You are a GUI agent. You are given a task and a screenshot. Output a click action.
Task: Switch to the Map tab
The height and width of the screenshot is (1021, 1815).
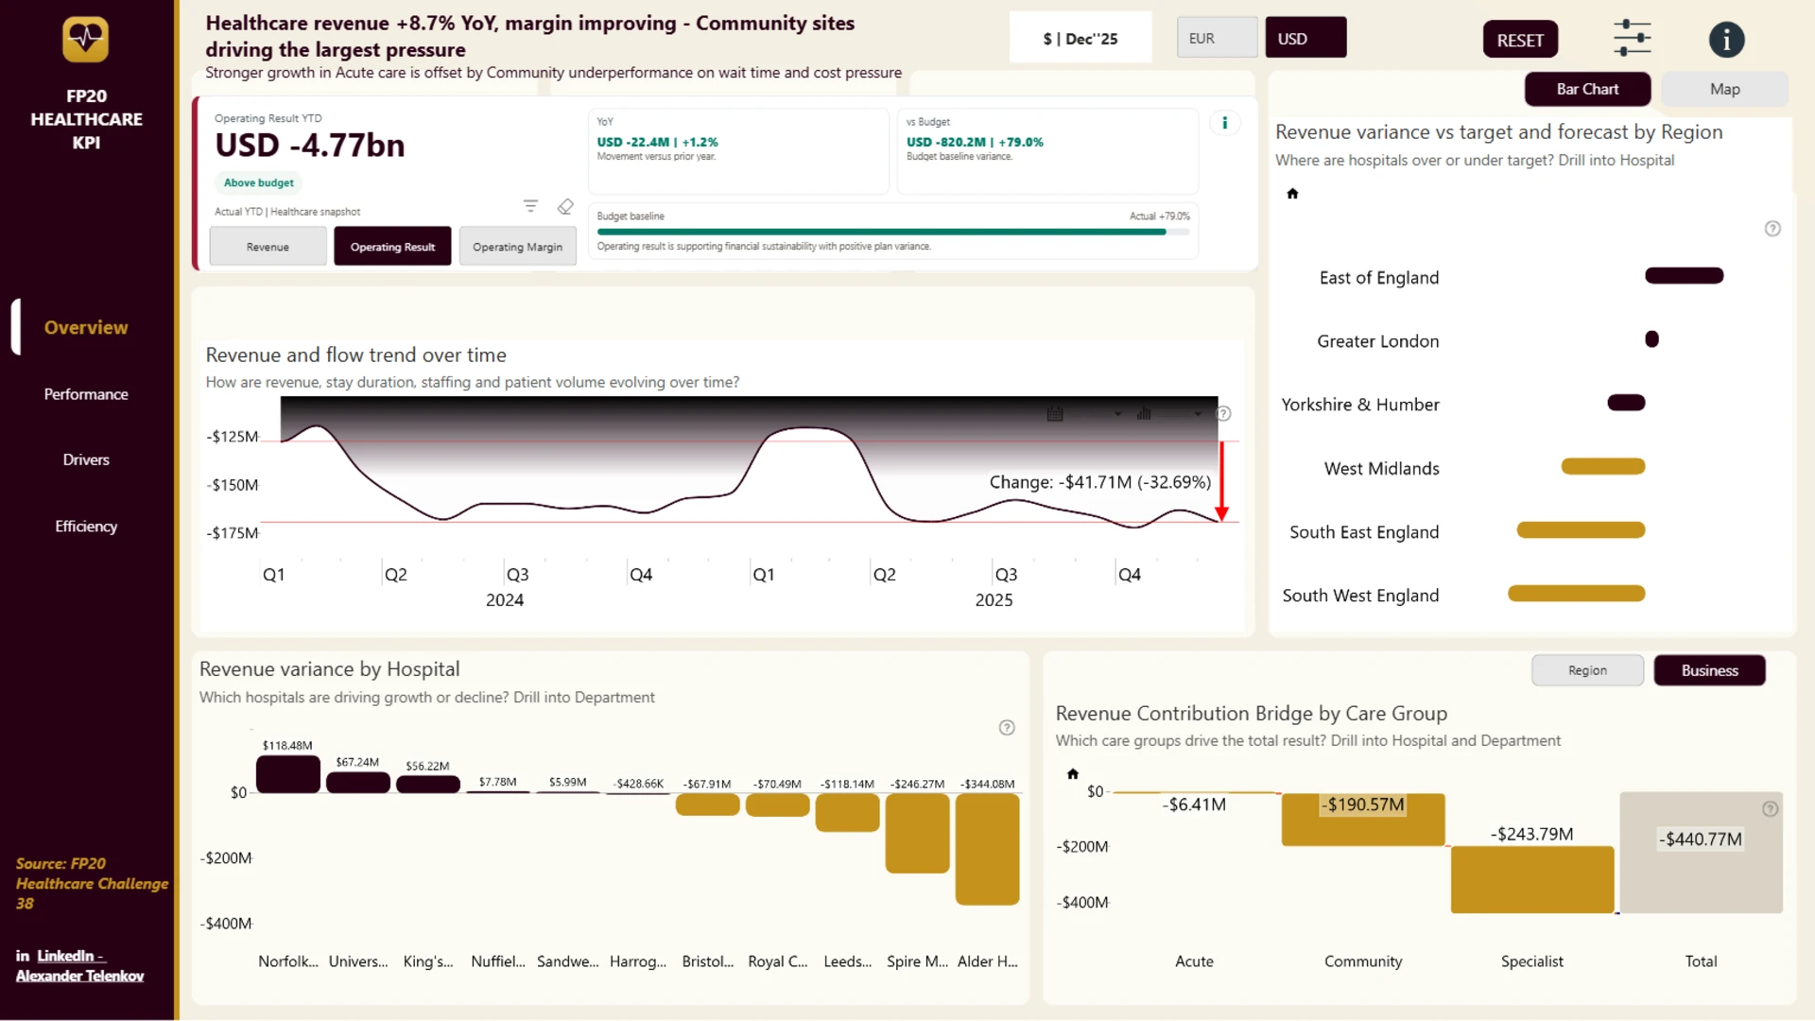[x=1724, y=89]
